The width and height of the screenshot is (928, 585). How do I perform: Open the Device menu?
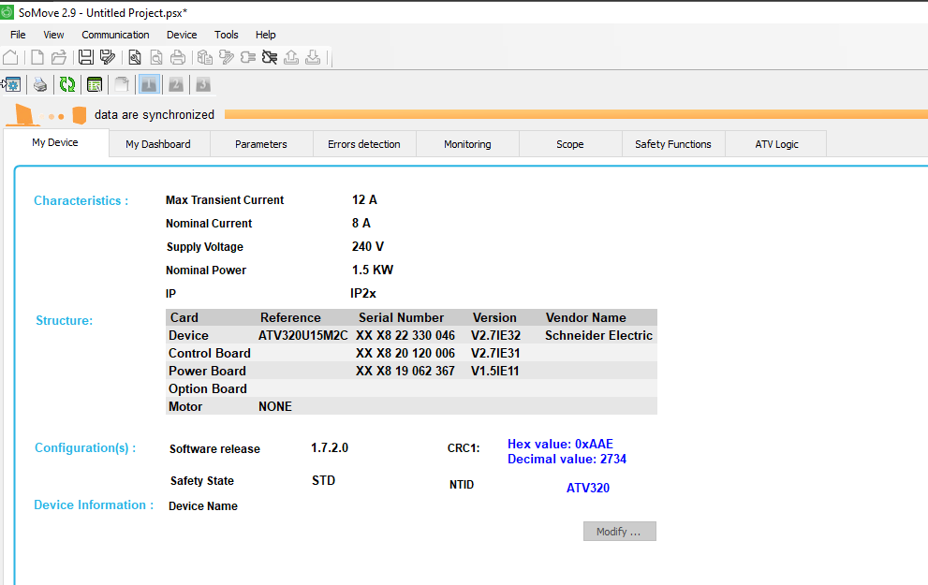182,35
